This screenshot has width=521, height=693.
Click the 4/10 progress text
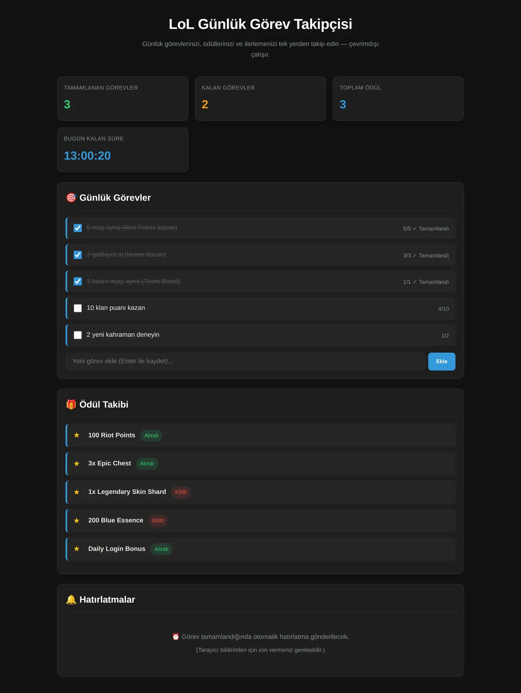(443, 309)
